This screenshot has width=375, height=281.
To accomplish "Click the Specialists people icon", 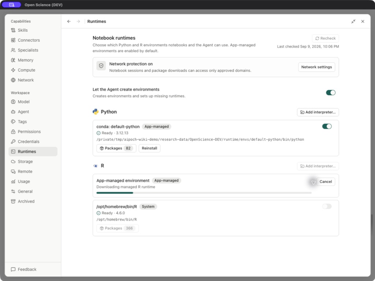I will click(13, 50).
